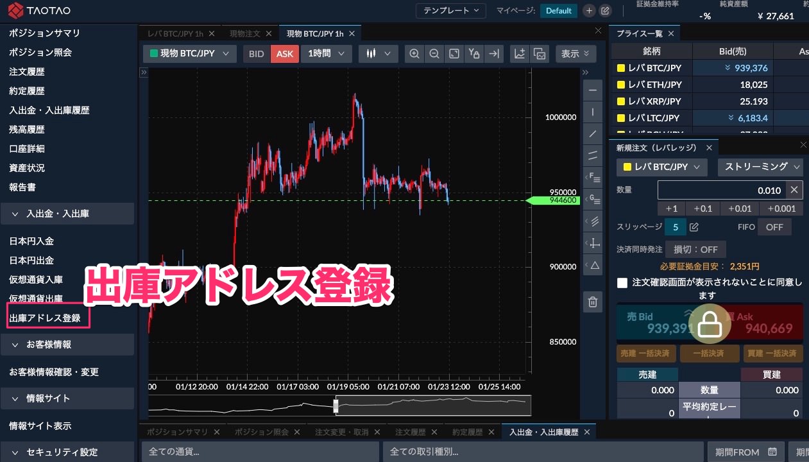This screenshot has width=809, height=462.
Task: Select the parallel channel drawing tool
Action: (592, 155)
